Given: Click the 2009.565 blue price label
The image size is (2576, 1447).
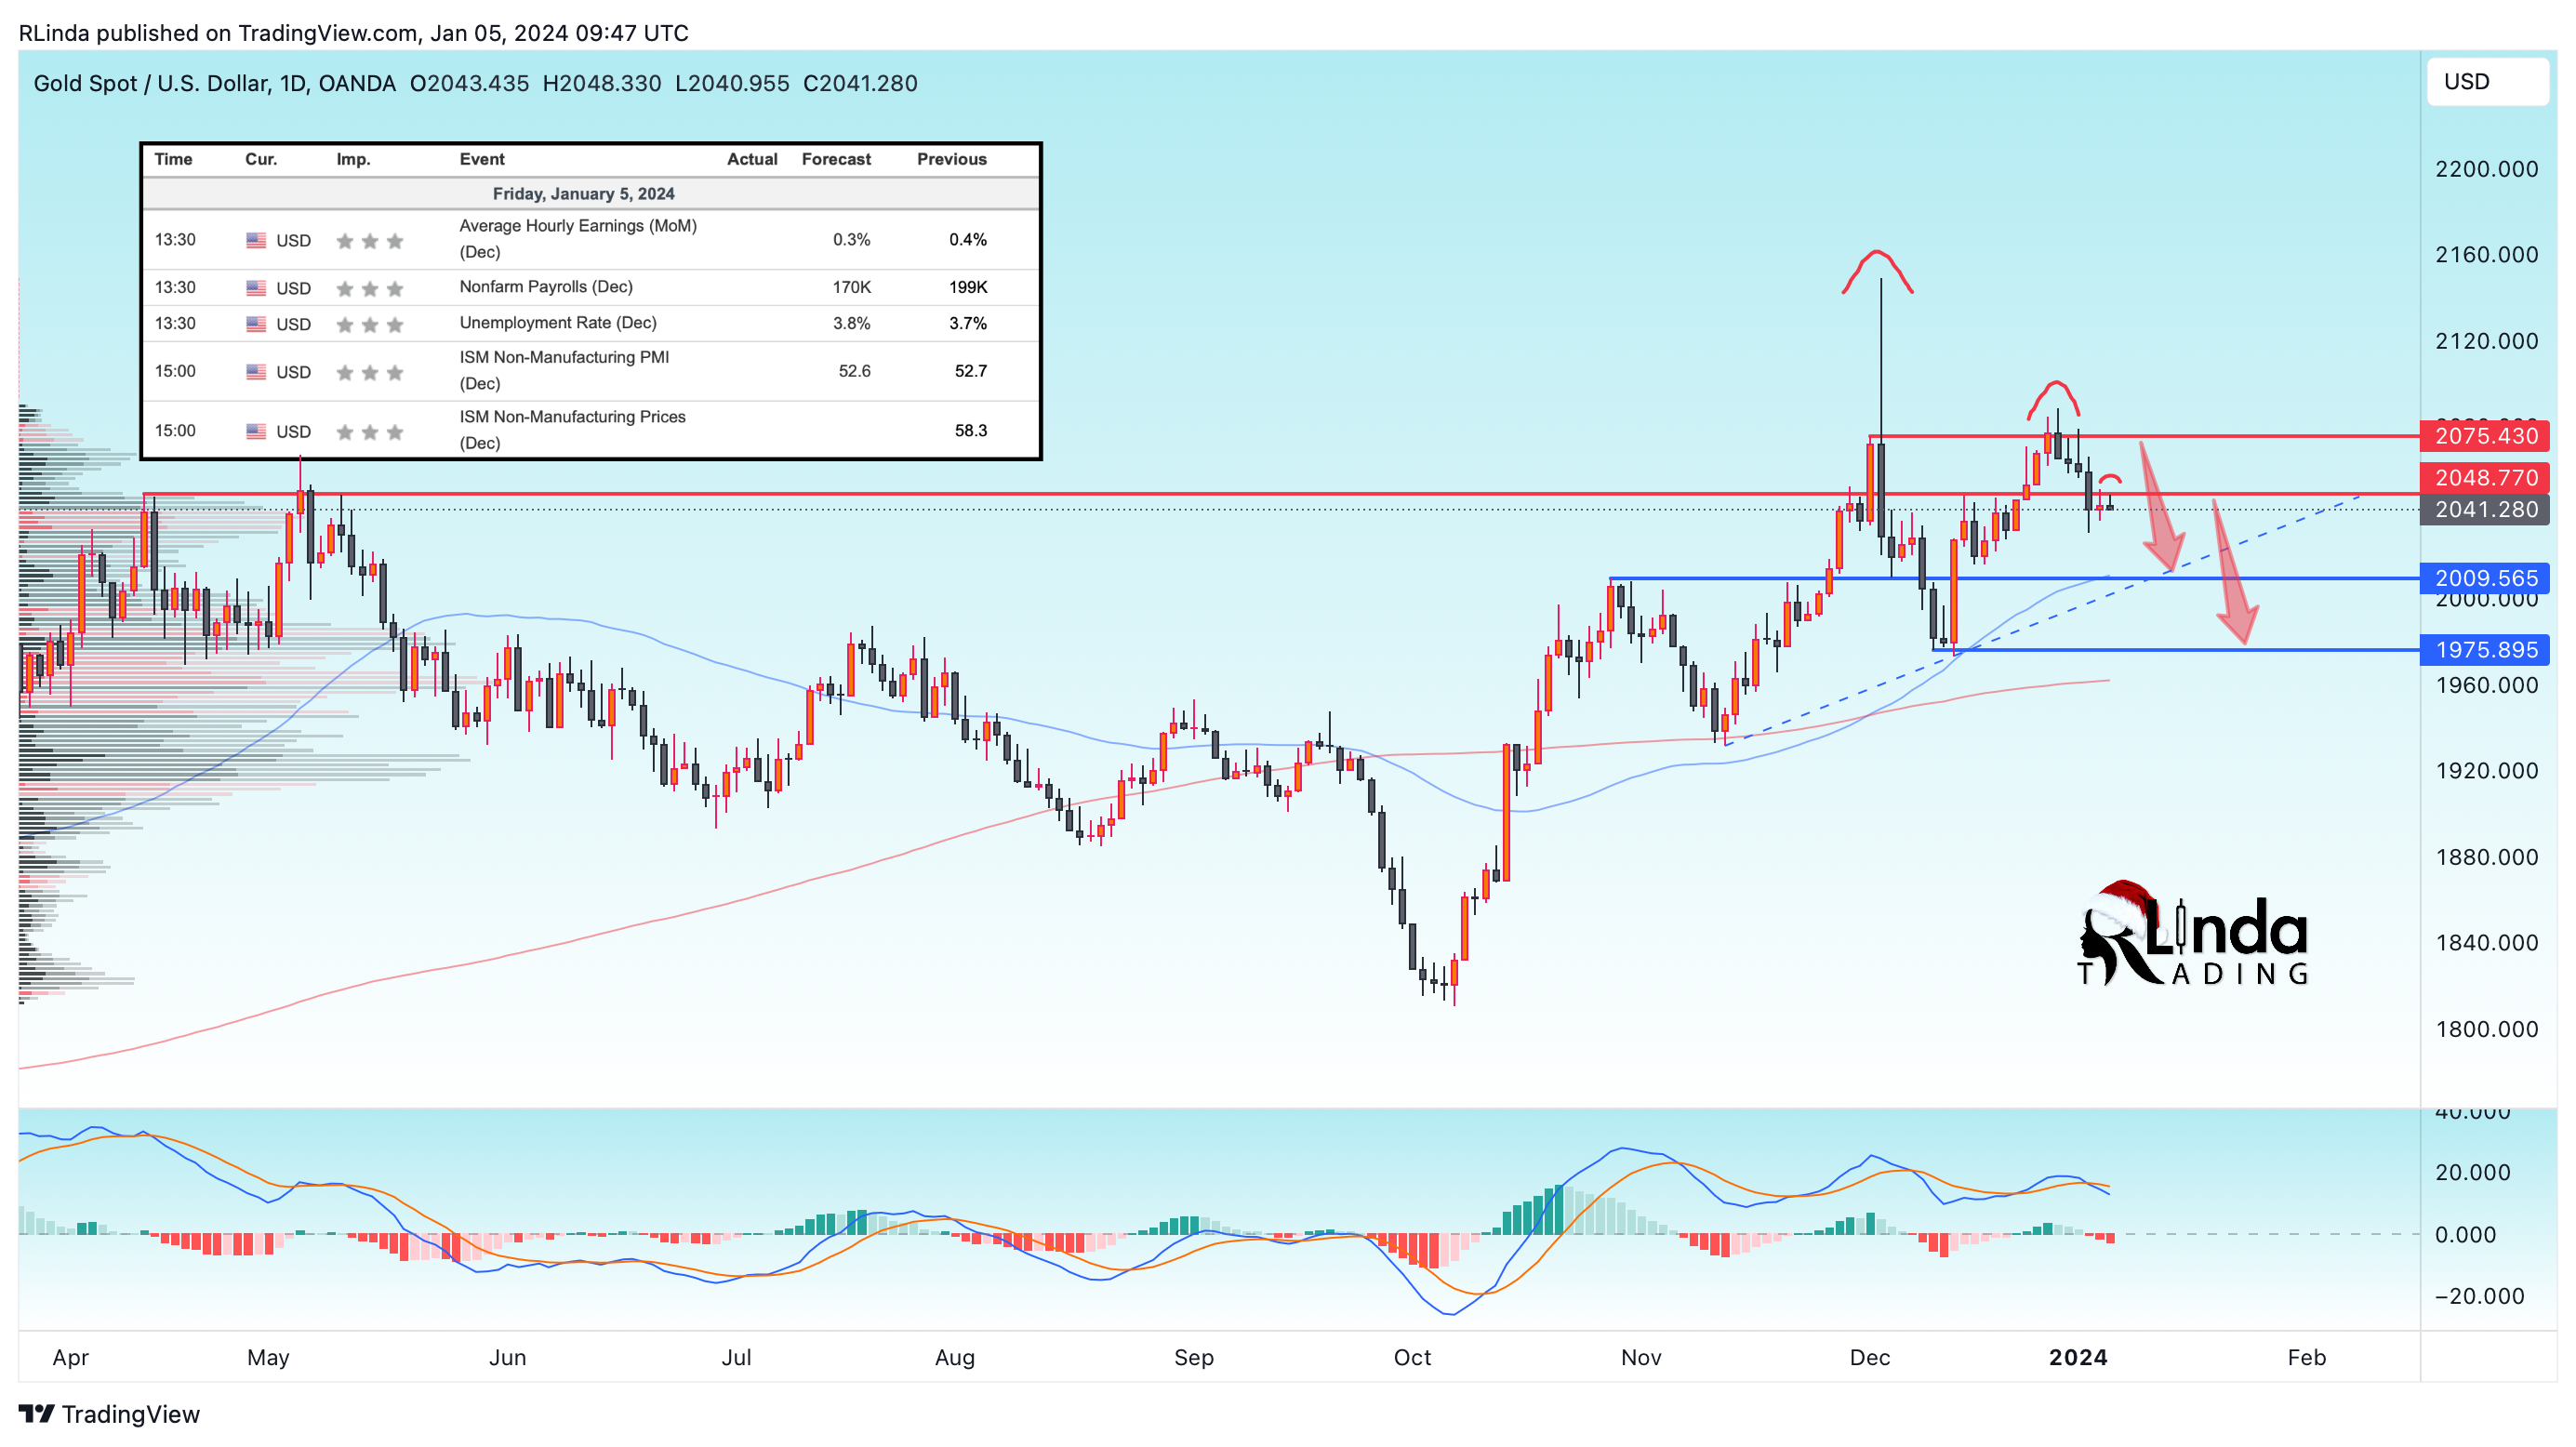Looking at the screenshot, I should 2485,578.
